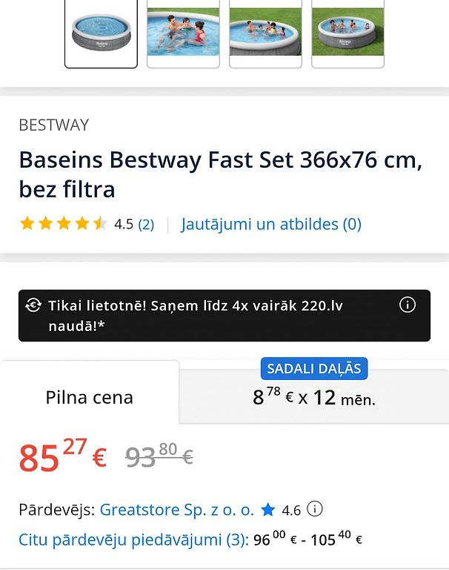Open the second thumbnail with family swimming

[x=183, y=34]
